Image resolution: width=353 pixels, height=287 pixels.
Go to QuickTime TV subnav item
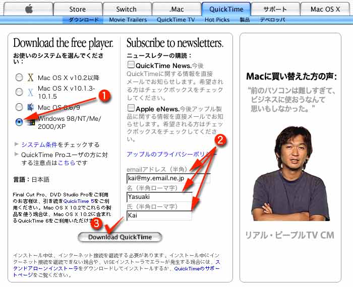tap(175, 20)
